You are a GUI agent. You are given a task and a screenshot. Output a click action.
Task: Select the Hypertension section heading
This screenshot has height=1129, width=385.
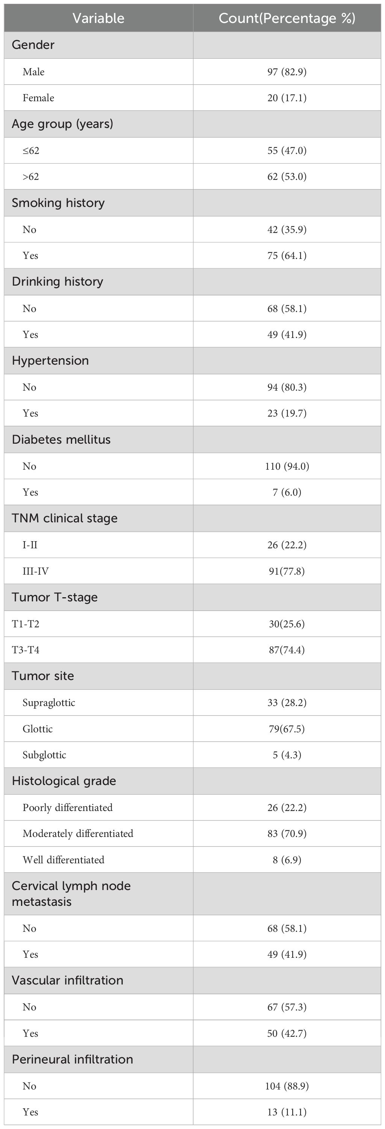(x=50, y=360)
